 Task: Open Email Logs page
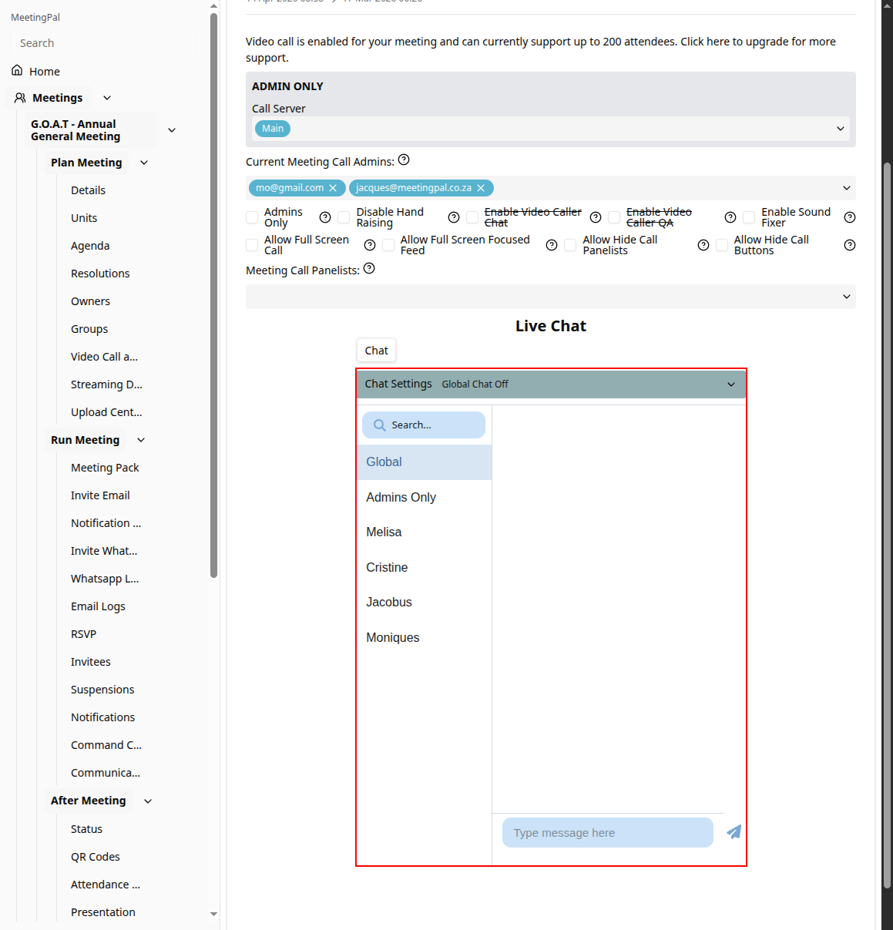coord(98,606)
